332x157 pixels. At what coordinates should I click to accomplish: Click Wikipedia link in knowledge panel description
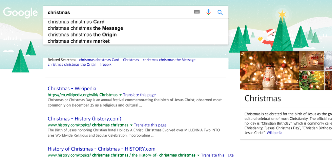pos(274,133)
